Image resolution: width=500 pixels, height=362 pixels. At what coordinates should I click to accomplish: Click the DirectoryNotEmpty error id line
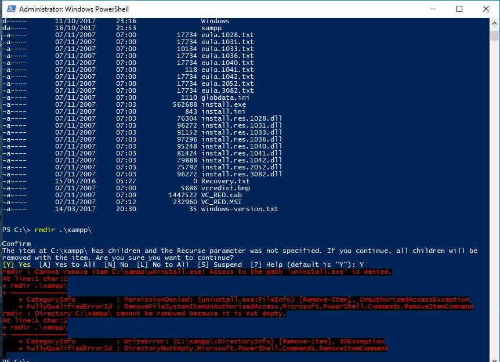click(x=204, y=348)
